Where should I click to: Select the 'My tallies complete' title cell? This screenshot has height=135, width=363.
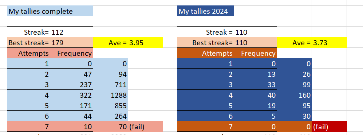(x=50, y=11)
